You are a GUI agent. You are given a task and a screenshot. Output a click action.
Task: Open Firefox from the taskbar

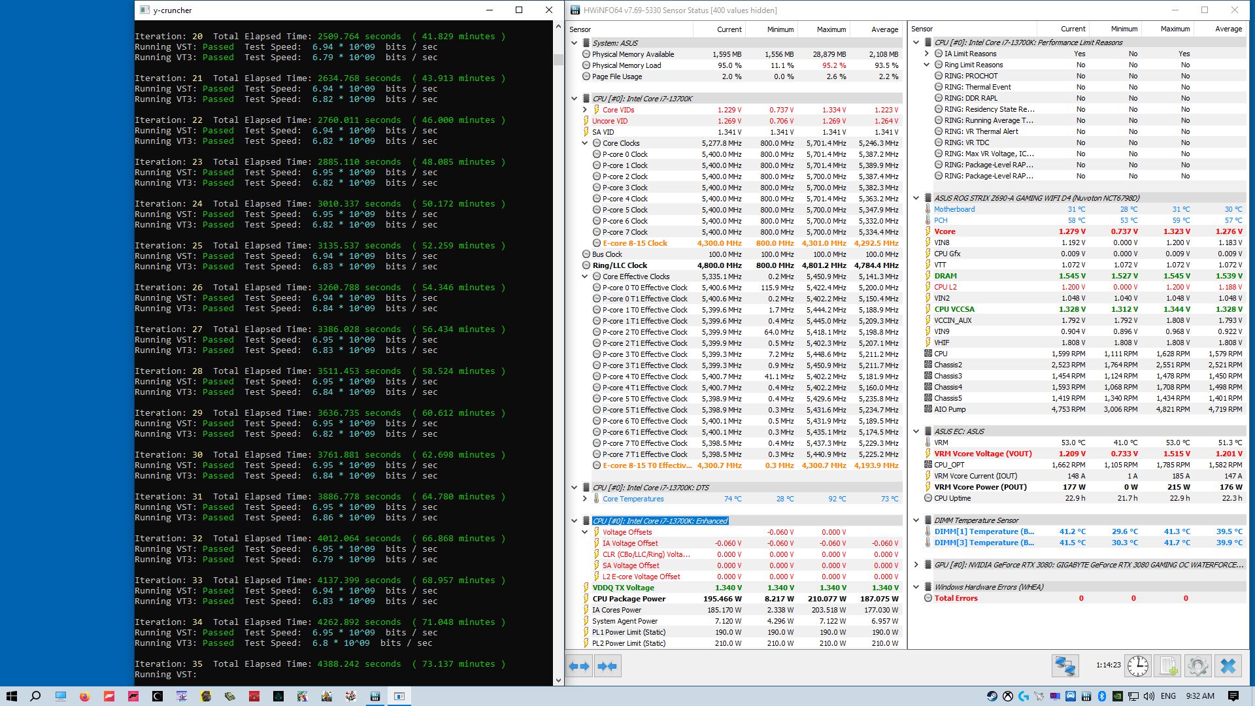point(84,696)
